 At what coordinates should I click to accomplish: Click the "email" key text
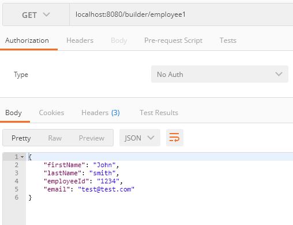57,189
